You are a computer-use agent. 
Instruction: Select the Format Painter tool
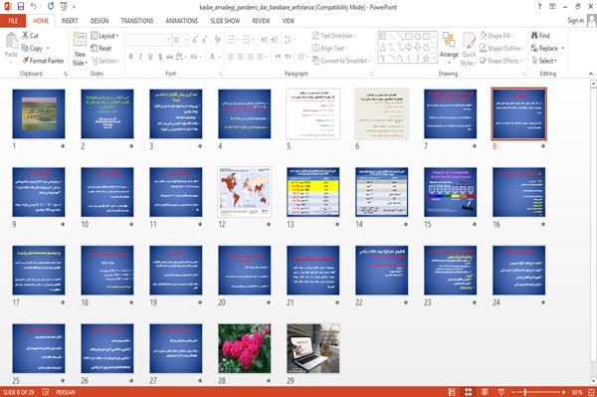click(x=43, y=61)
